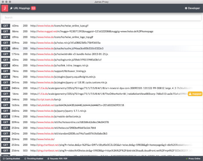Screen dimensions: 203x161
Task: Click the URL Mappings plug icon
Action: click(11, 8)
